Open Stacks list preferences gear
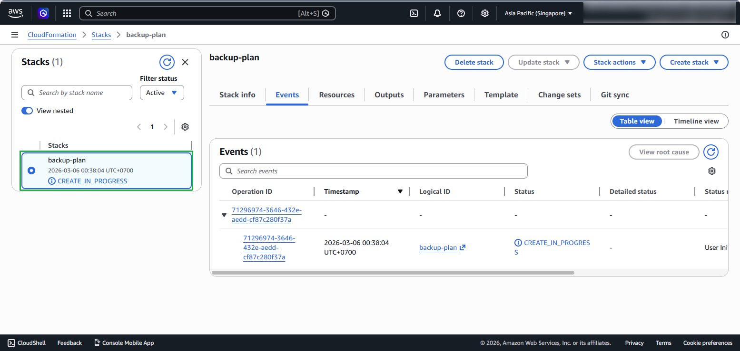This screenshot has width=740, height=351. 185,127
